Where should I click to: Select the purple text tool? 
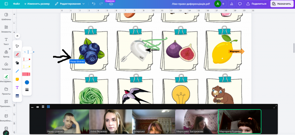point(17,88)
